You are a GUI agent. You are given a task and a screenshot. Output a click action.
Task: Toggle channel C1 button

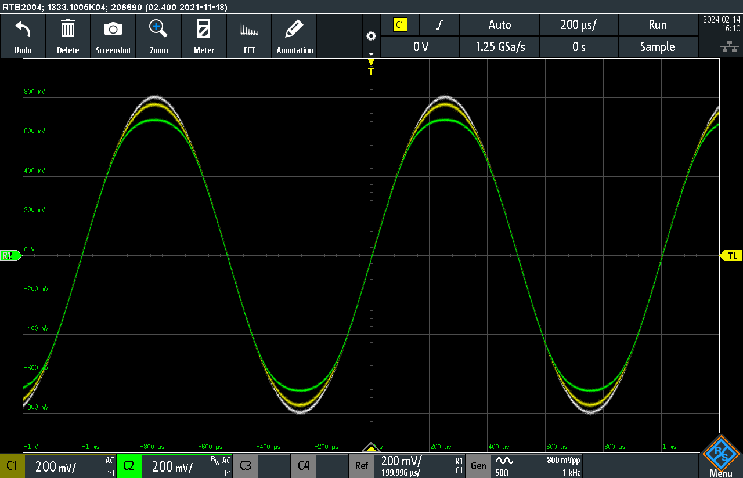pos(12,466)
